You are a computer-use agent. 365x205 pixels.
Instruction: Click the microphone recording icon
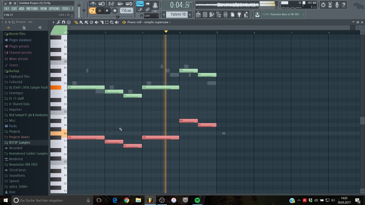[337, 5]
